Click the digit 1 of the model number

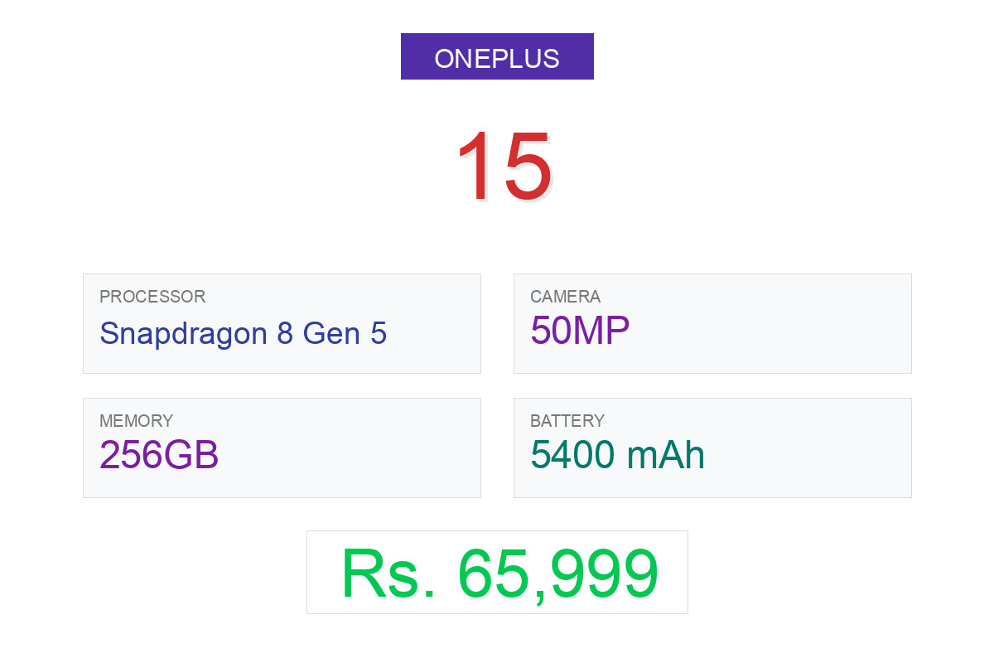coord(474,167)
